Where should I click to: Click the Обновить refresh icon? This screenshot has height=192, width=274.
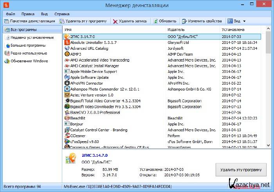pyautogui.click(x=156, y=21)
